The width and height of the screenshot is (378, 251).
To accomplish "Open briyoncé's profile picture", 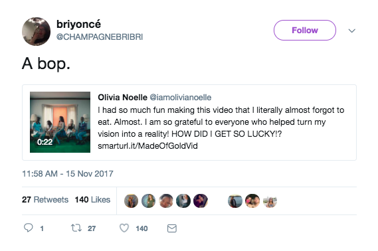I will [36, 31].
